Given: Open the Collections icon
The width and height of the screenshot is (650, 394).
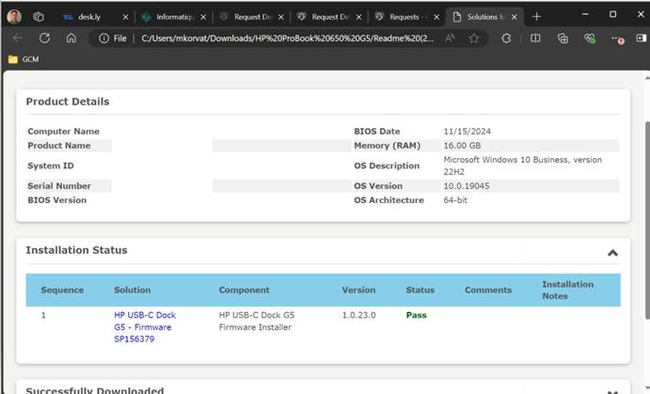Looking at the screenshot, I should pos(563,39).
